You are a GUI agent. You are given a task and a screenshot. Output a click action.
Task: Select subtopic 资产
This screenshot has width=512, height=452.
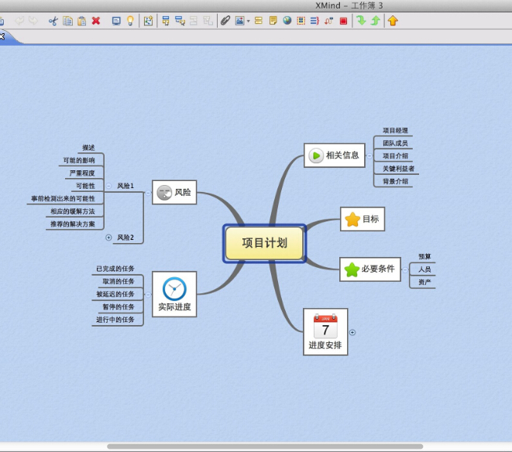point(424,282)
